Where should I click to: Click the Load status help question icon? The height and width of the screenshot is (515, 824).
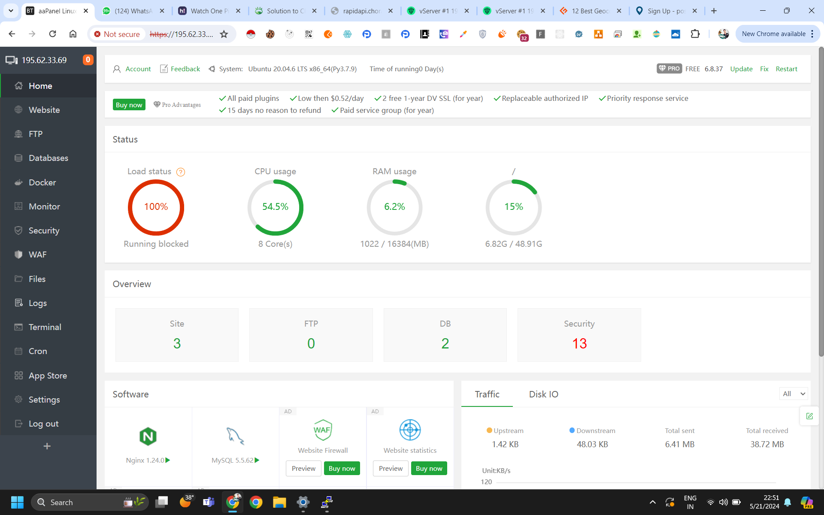181,172
